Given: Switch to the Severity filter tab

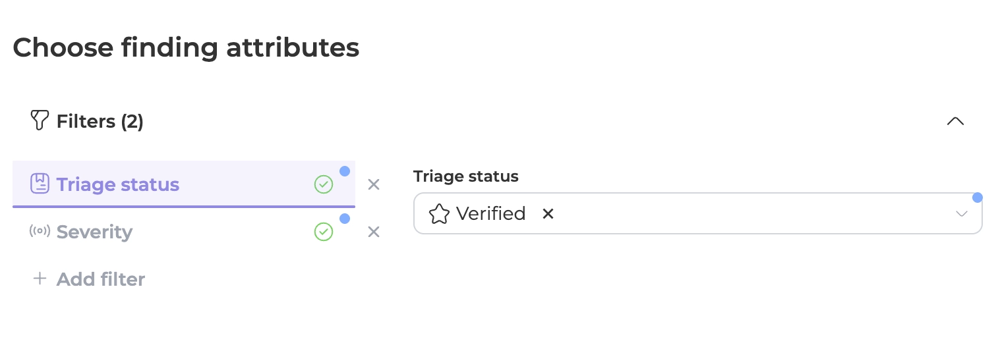Looking at the screenshot, I should tap(94, 232).
